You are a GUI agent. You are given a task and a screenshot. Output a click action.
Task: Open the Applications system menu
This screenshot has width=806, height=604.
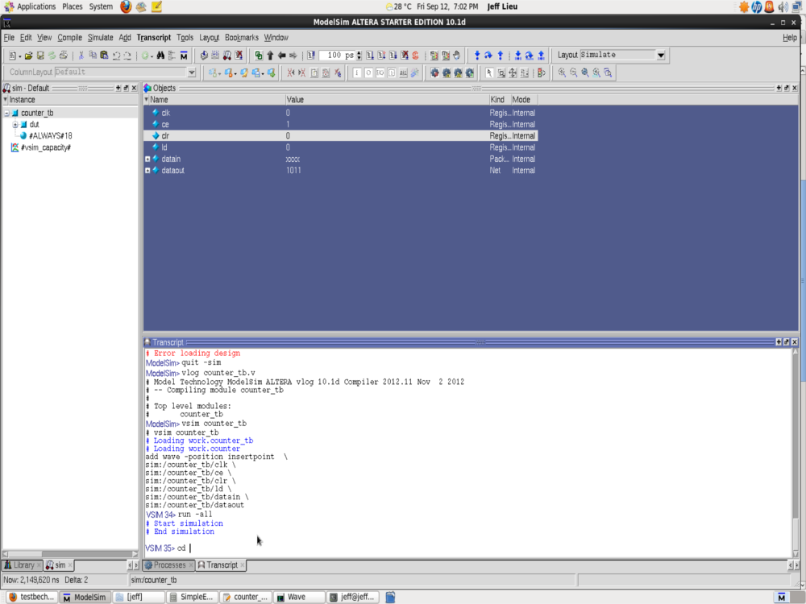pos(36,6)
